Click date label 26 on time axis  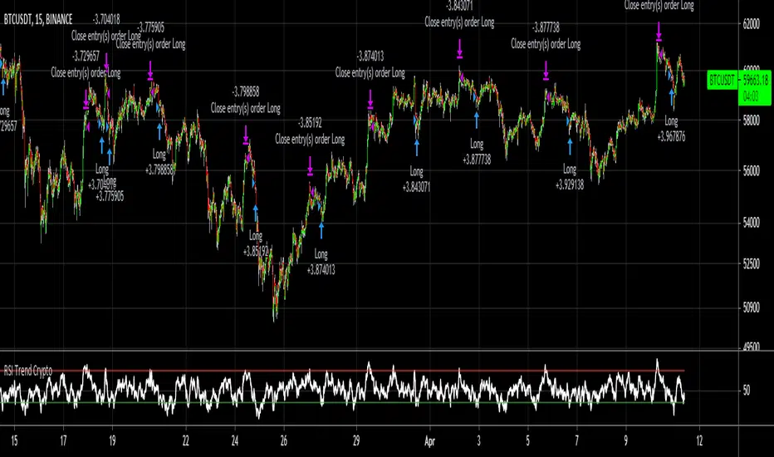[283, 440]
